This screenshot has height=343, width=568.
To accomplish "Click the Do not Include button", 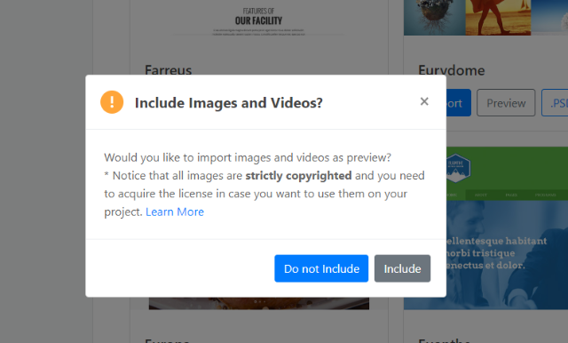I will 321,268.
